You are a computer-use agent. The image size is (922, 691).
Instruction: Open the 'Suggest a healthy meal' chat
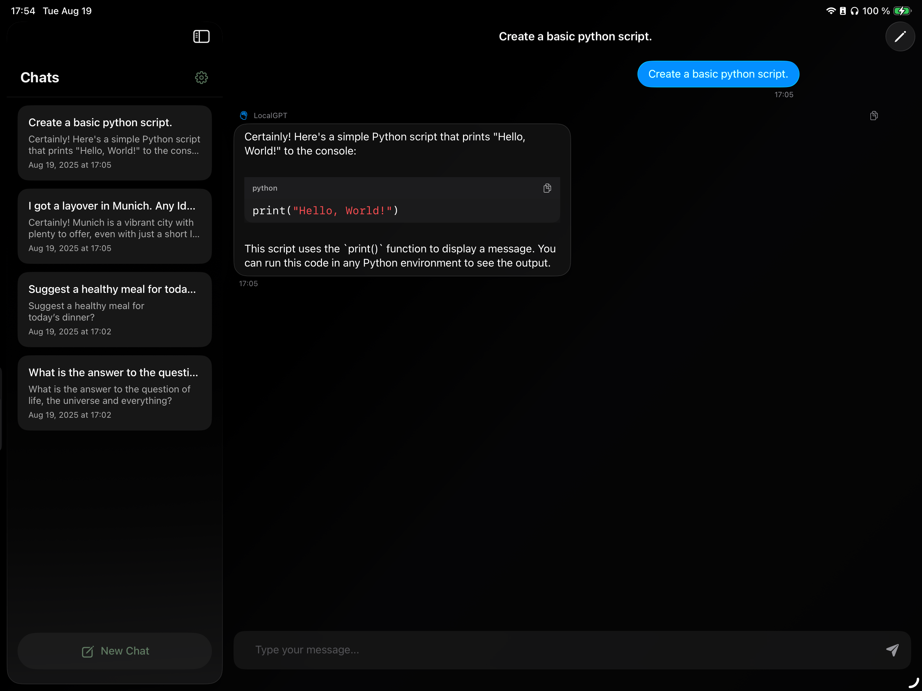[115, 310]
